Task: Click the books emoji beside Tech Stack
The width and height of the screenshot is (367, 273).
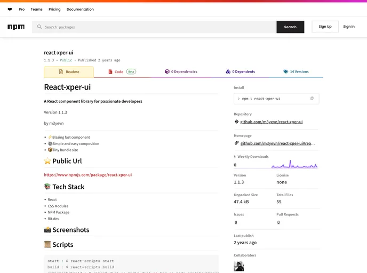Action: point(47,187)
